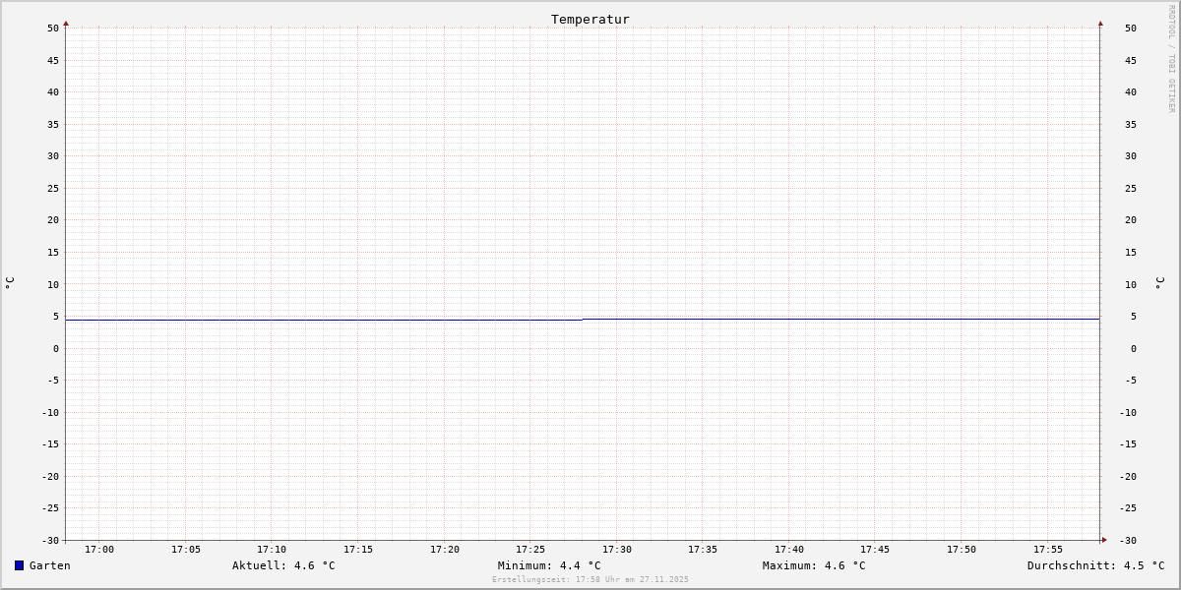The width and height of the screenshot is (1181, 590).
Task: Click the left °C axis unit label
Action: [10, 283]
